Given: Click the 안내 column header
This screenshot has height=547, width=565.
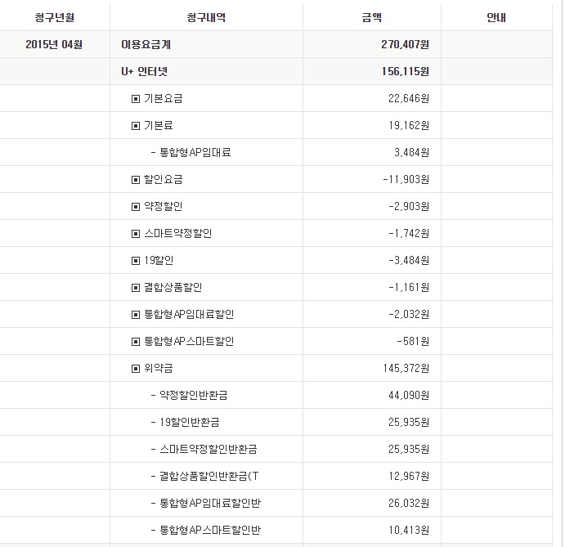Looking at the screenshot, I should (x=496, y=17).
